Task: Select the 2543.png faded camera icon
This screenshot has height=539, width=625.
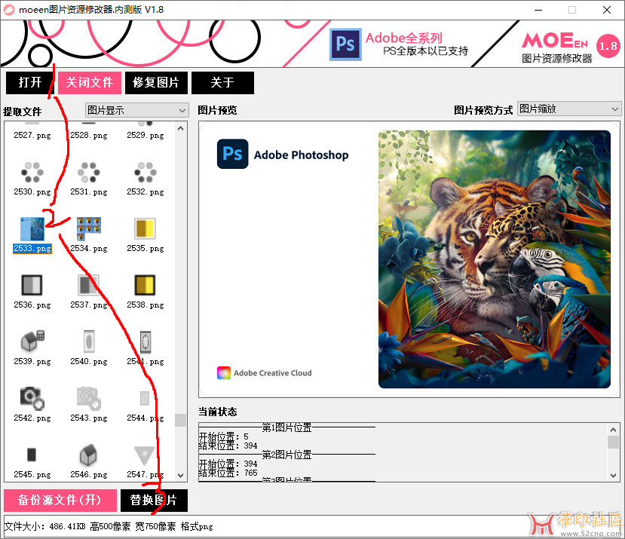Action: pyautogui.click(x=89, y=398)
